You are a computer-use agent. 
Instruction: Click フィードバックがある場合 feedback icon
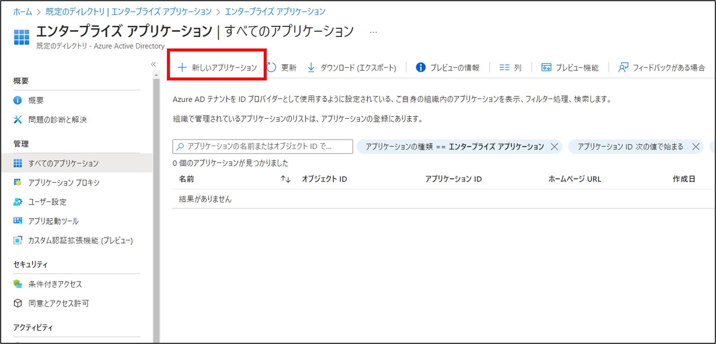[x=623, y=67]
